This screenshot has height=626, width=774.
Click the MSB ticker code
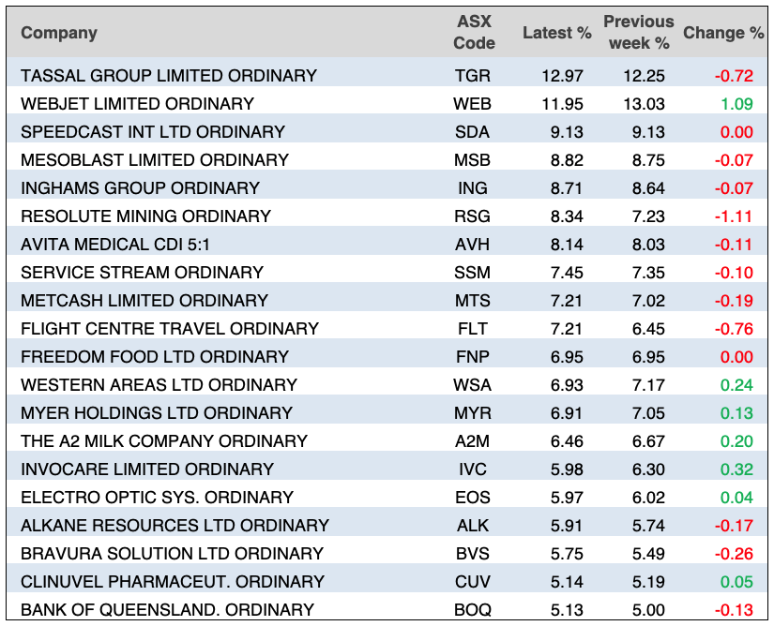[x=473, y=160]
